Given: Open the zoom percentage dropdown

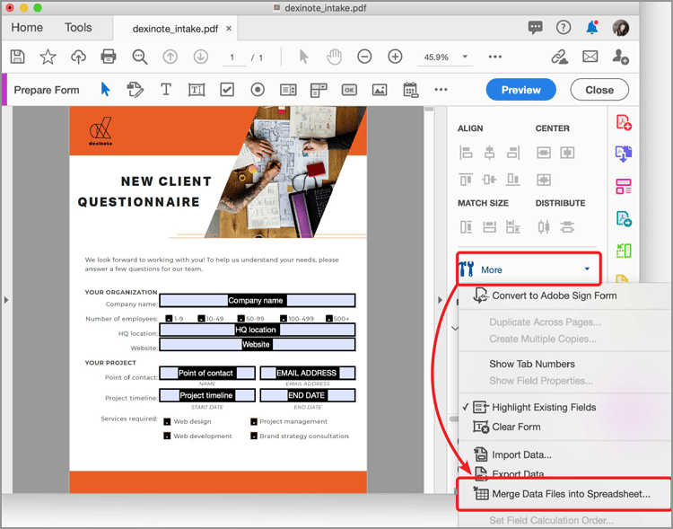Looking at the screenshot, I should (x=465, y=57).
